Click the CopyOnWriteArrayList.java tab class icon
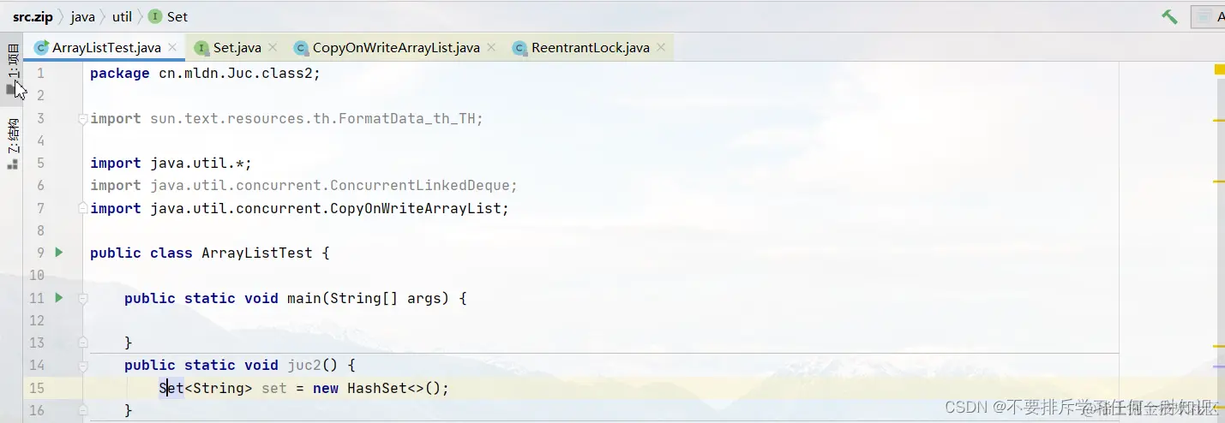The image size is (1225, 423). [x=300, y=48]
